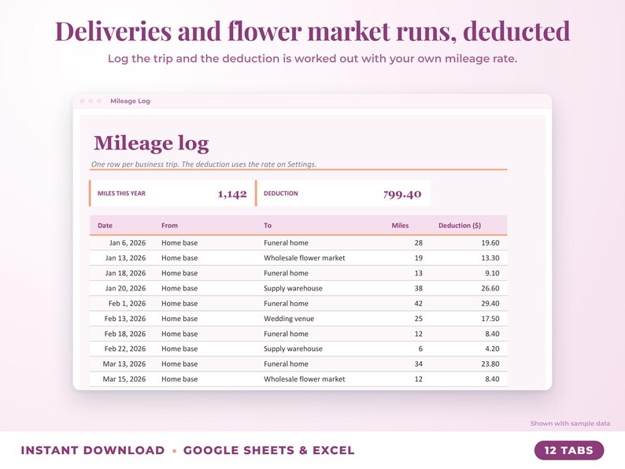
Task: Click Wholesale flower market in Mar 15 row
Action: pyautogui.click(x=304, y=379)
